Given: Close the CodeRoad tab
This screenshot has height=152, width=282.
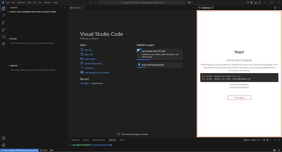Looking at the screenshot, I should click(x=212, y=8).
